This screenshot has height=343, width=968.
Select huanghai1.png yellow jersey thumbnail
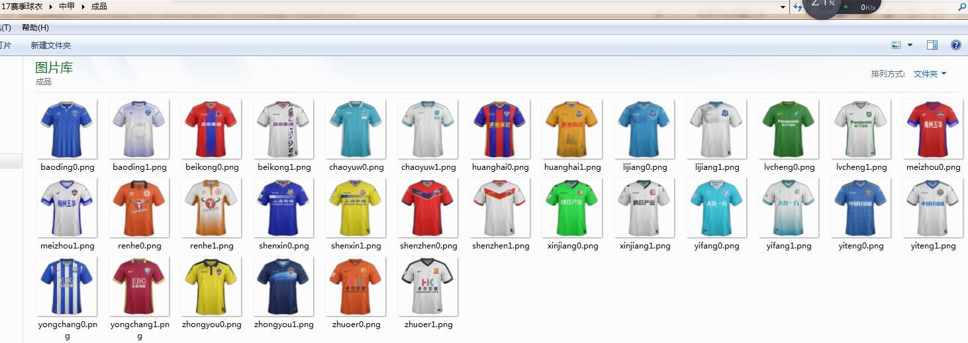click(x=572, y=129)
